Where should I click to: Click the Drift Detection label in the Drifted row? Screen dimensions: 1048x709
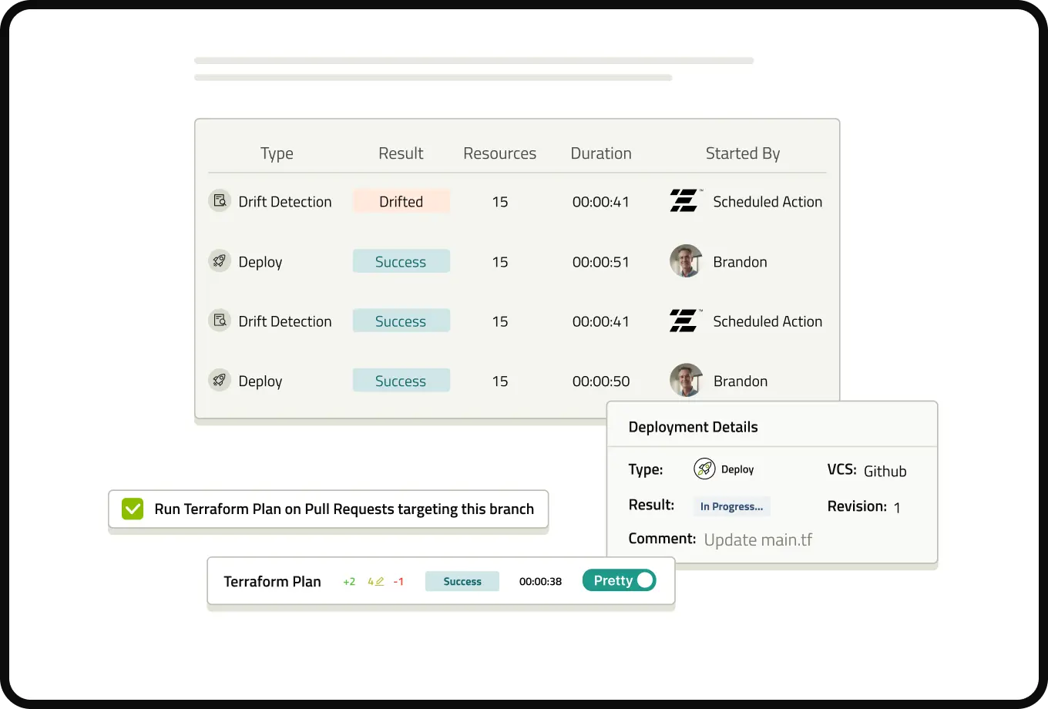(285, 201)
